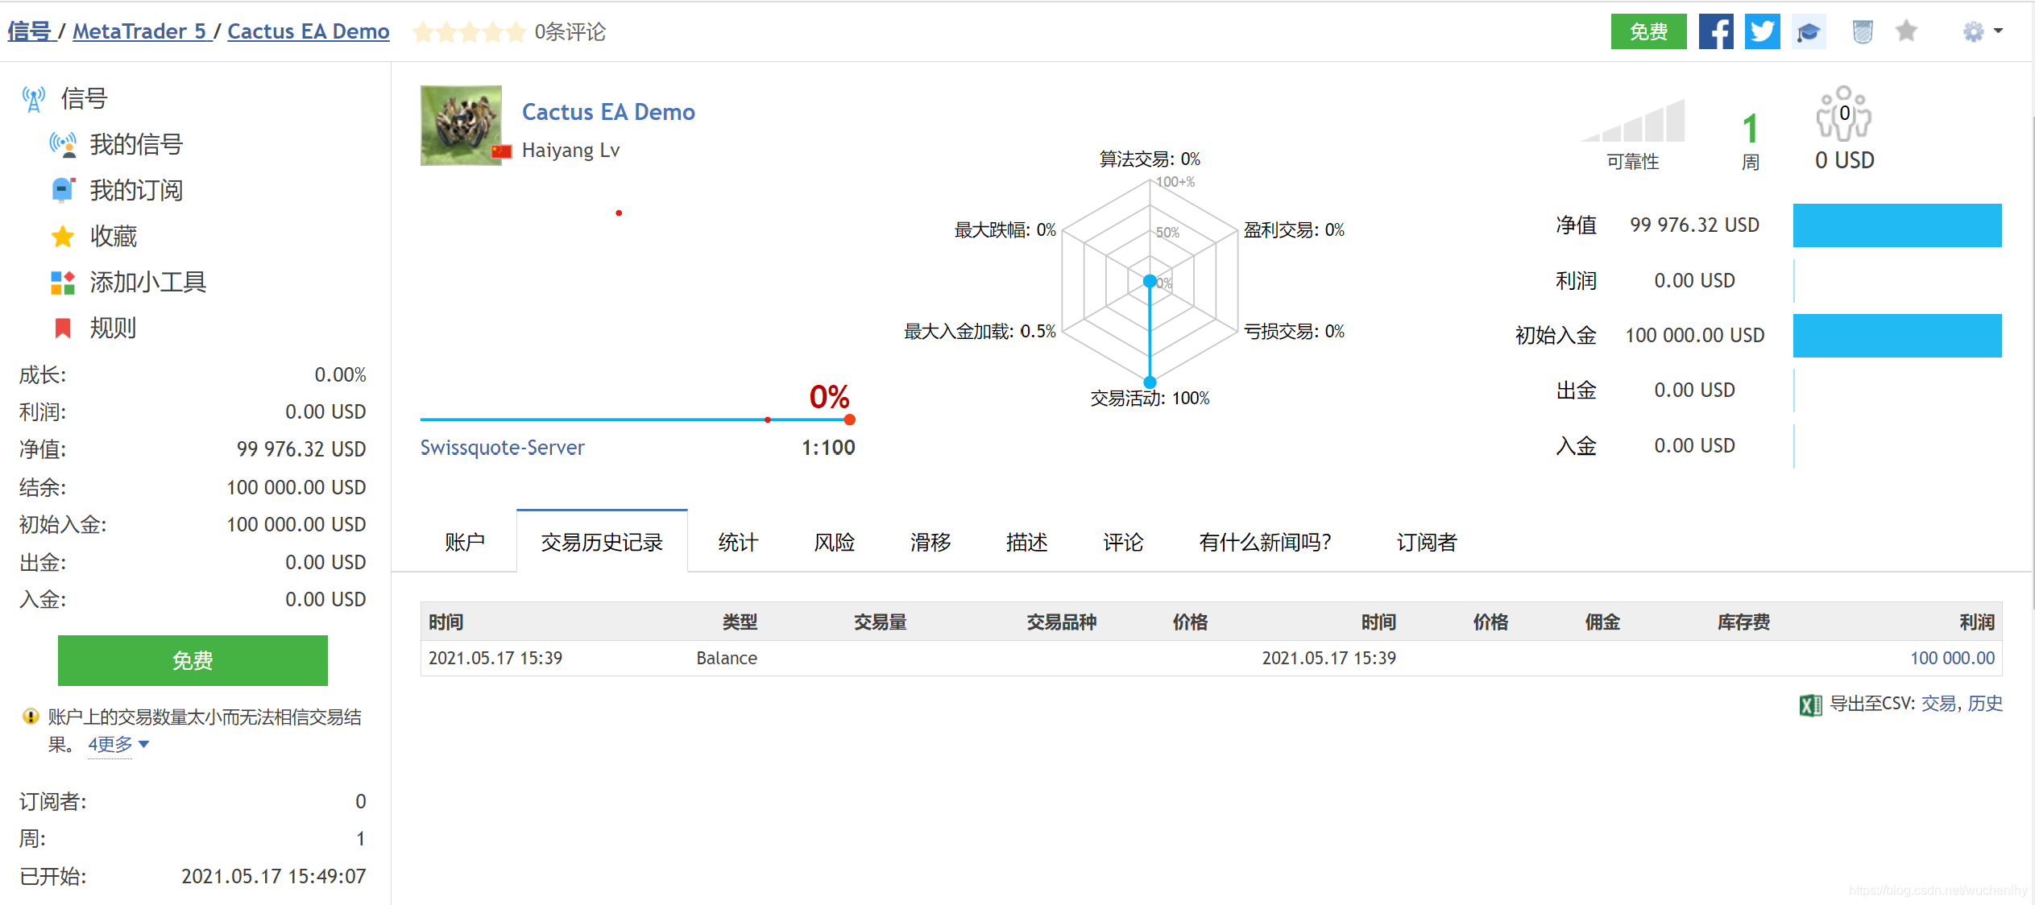The width and height of the screenshot is (2035, 905).
Task: Open My Signals sidebar item
Action: (x=135, y=145)
